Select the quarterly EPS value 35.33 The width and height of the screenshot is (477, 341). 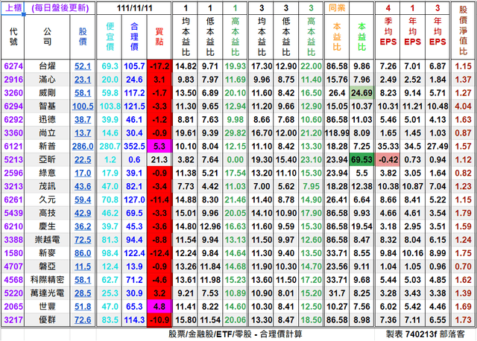(x=388, y=147)
